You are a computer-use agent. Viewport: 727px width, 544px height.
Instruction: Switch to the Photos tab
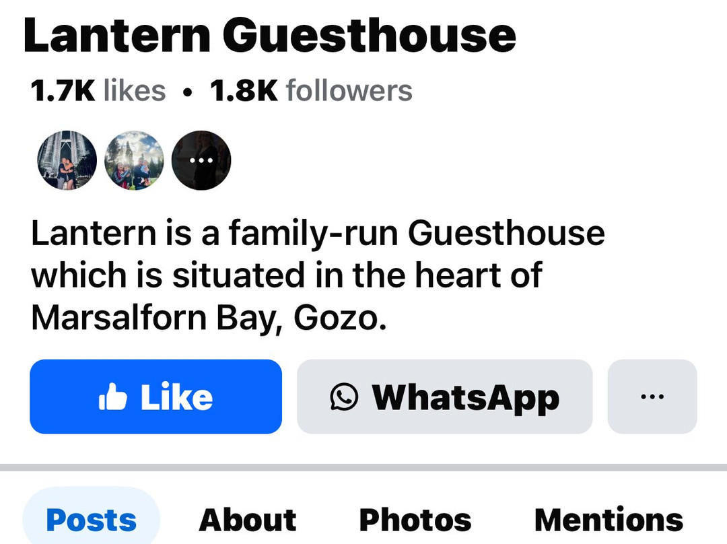(415, 520)
